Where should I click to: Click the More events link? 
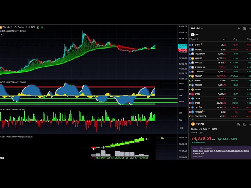198,157
